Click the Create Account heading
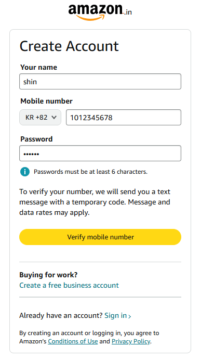This screenshot has width=201, height=359. 69,46
